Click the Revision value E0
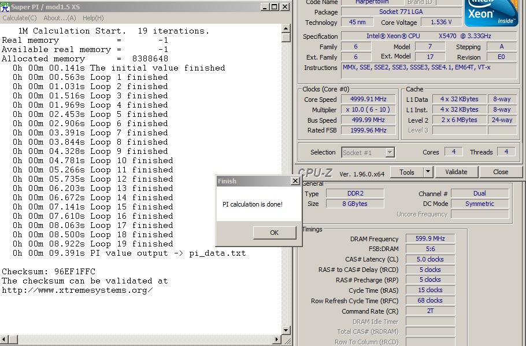Image resolution: width=526 pixels, height=346 pixels. [x=502, y=57]
